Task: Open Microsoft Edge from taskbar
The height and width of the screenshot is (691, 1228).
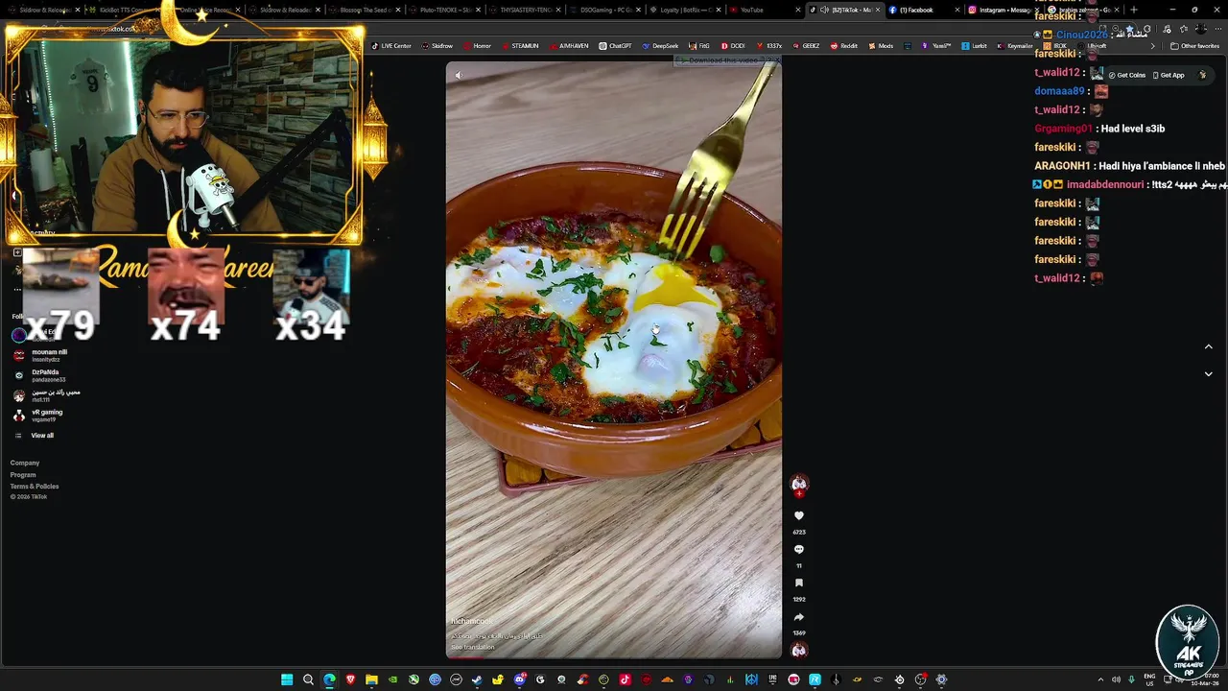Action: click(329, 679)
